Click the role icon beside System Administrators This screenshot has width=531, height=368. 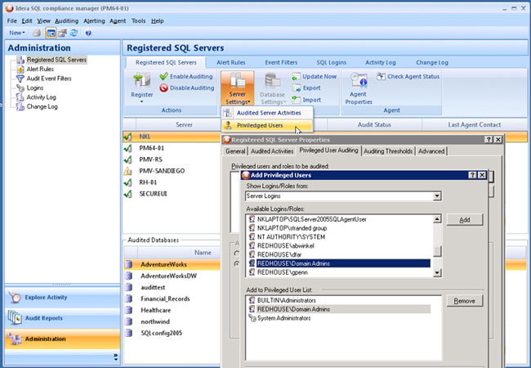click(x=252, y=318)
